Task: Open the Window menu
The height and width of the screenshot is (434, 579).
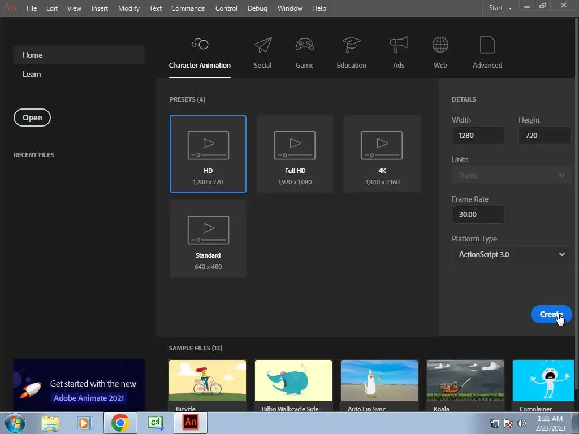Action: coord(290,8)
